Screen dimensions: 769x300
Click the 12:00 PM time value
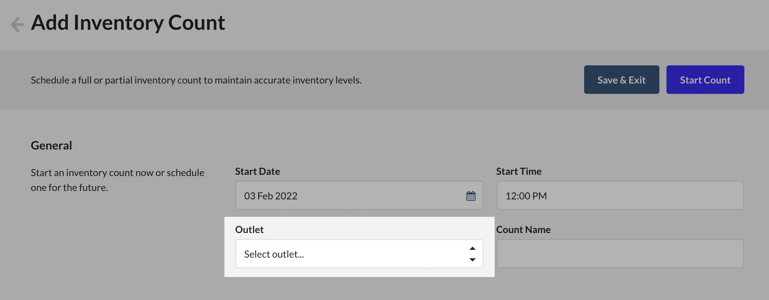526,195
